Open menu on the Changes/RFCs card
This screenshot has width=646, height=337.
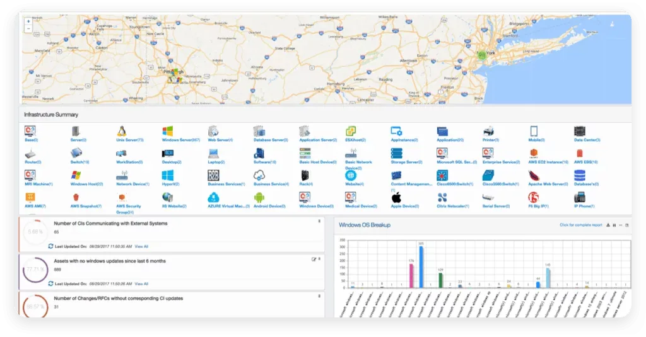319,296
